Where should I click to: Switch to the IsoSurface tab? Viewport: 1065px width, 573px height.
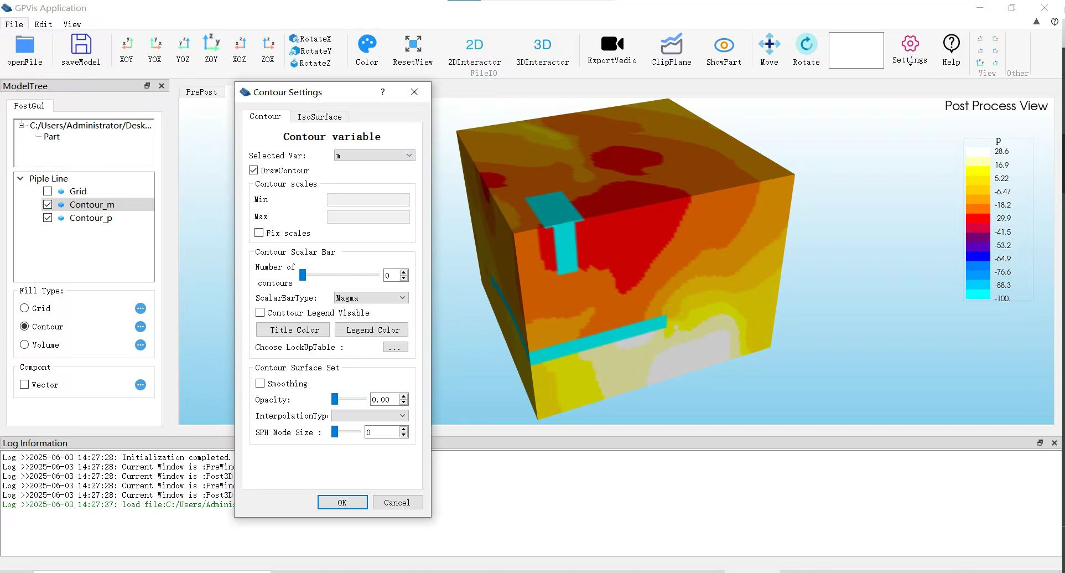click(x=320, y=117)
